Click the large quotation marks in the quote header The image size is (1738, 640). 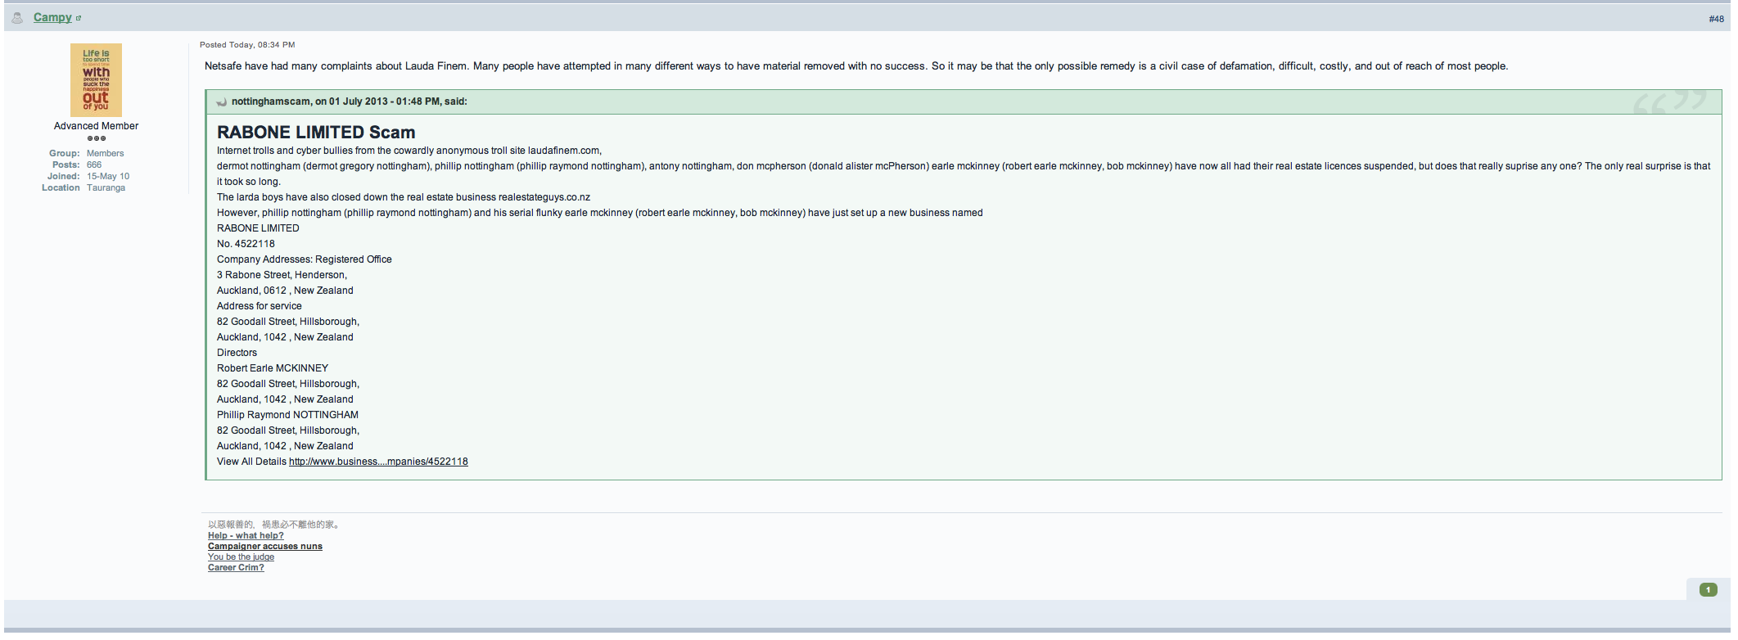coord(1670,102)
